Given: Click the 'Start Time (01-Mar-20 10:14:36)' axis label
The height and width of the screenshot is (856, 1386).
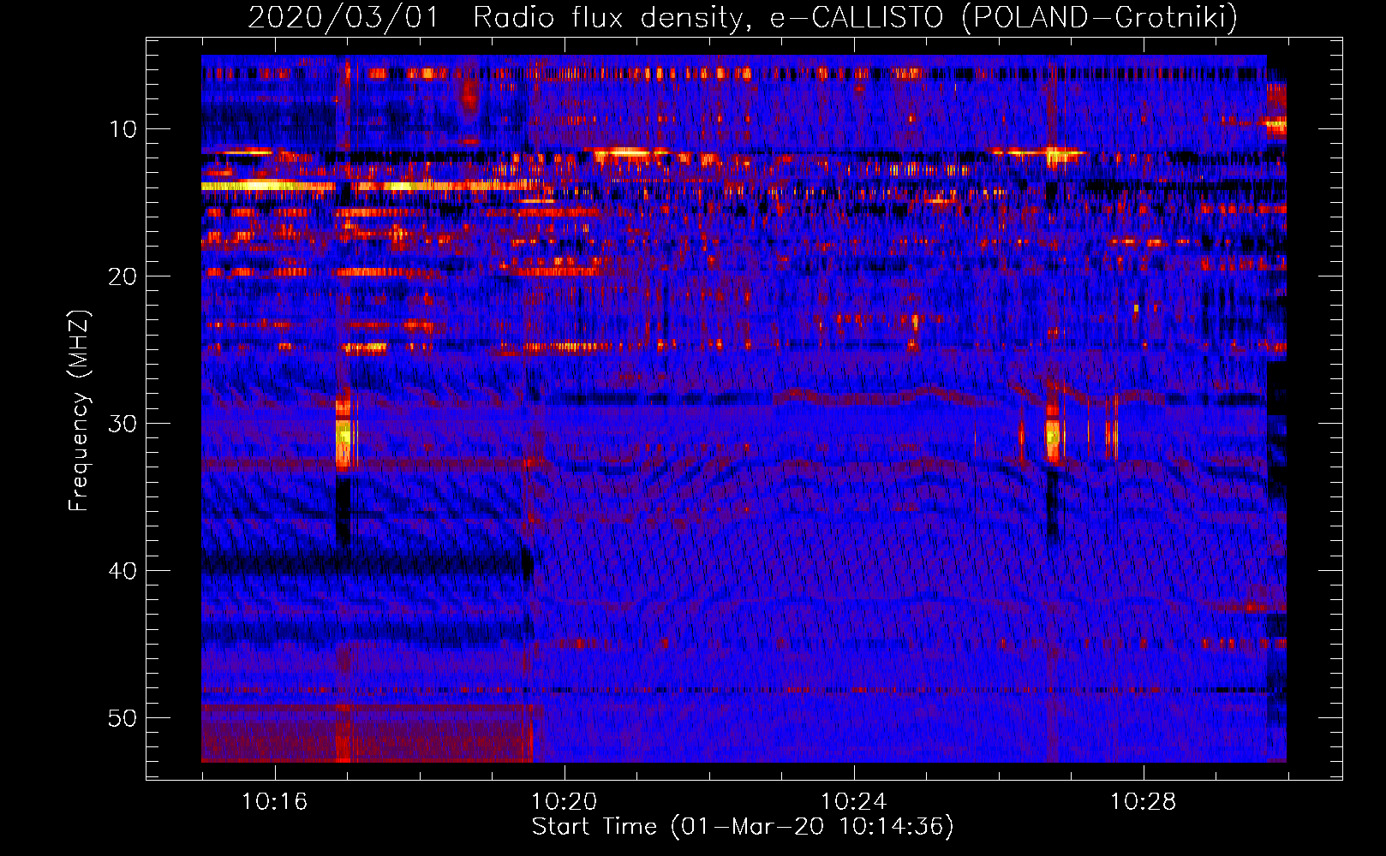Looking at the screenshot, I should (x=742, y=827).
